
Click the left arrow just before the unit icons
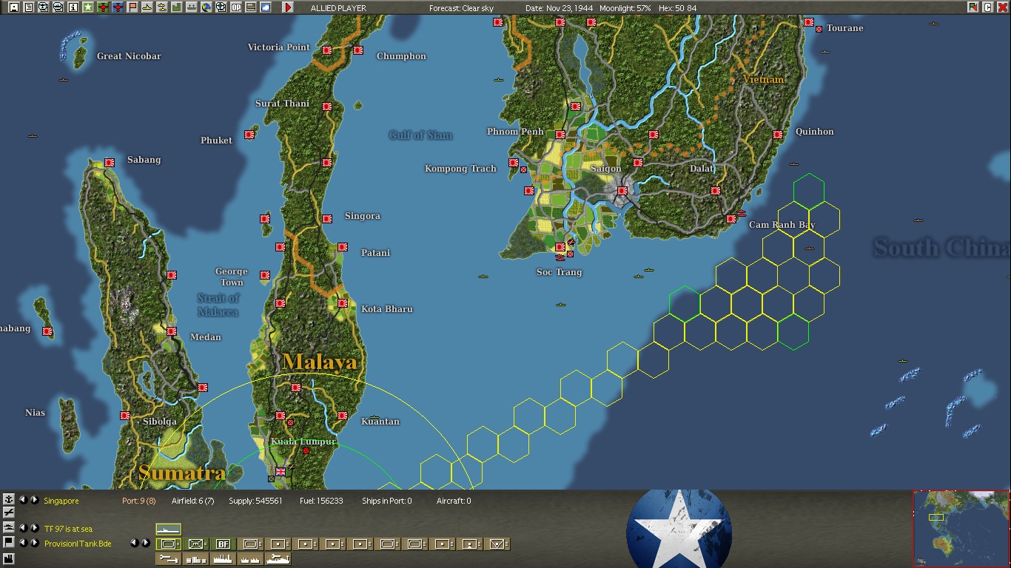pos(134,543)
